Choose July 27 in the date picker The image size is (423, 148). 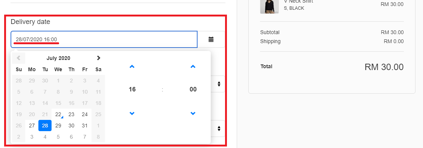click(32, 126)
